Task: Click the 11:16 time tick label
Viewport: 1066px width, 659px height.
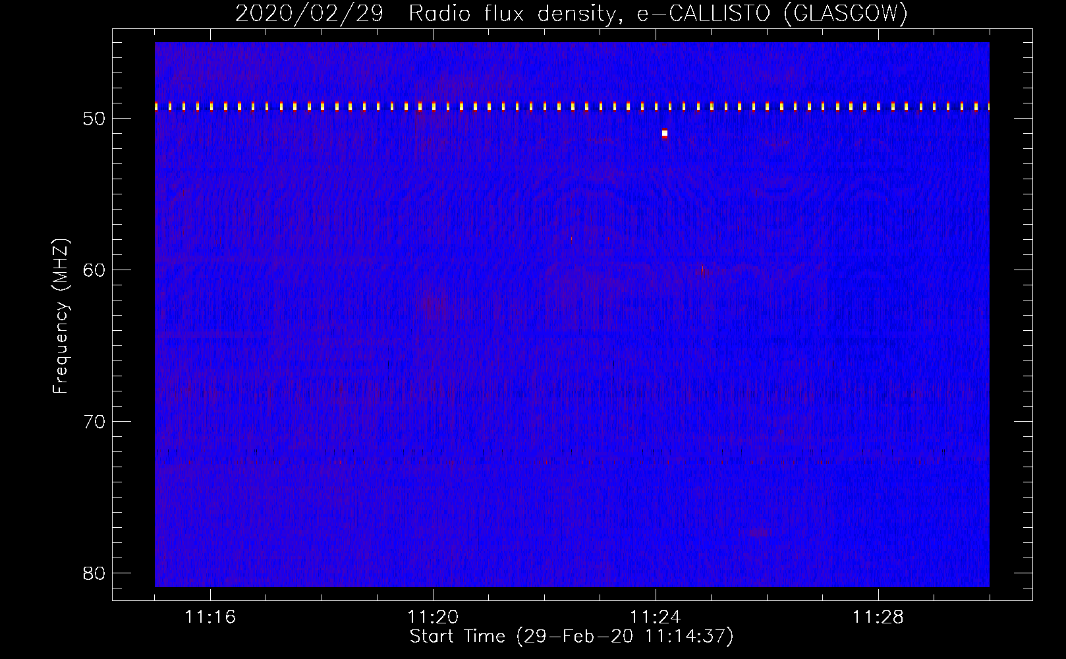Action: pos(210,617)
